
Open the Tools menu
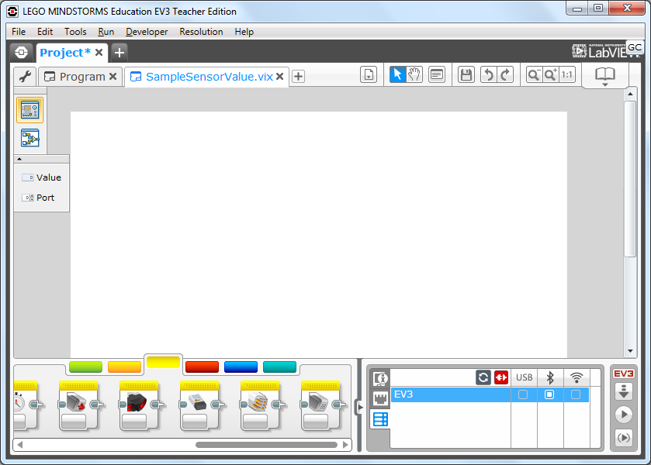point(75,32)
